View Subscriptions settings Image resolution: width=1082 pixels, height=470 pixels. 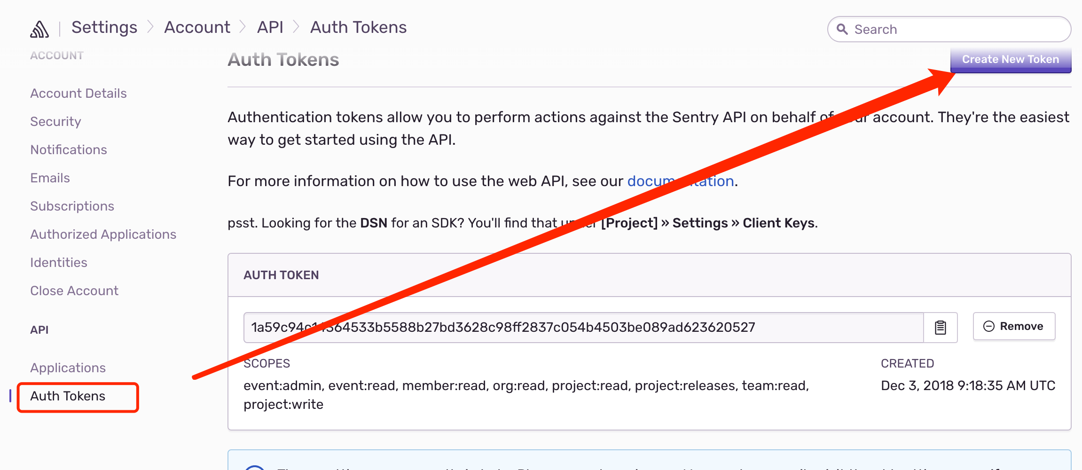(x=72, y=206)
